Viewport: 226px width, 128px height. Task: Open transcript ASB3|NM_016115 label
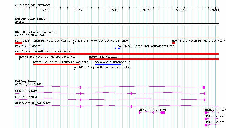pos(26,91)
